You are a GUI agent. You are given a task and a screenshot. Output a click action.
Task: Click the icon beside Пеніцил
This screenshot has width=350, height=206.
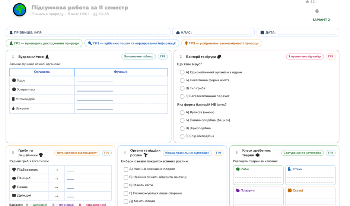(x=14, y=178)
